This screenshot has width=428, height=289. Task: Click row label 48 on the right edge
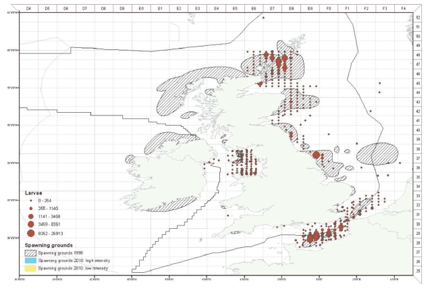pyautogui.click(x=418, y=55)
